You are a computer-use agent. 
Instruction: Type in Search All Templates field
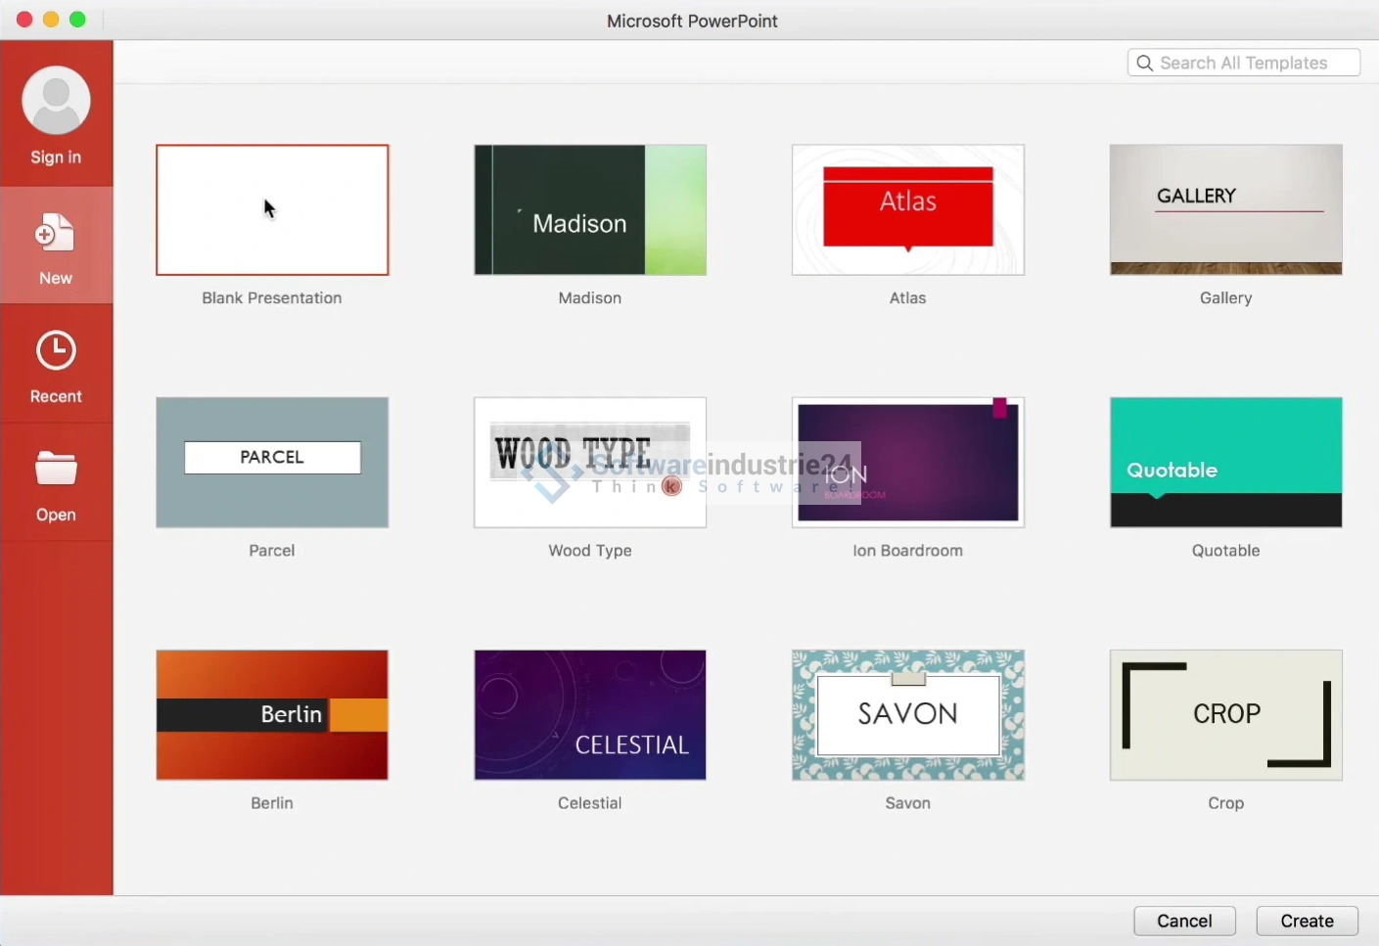1253,63
